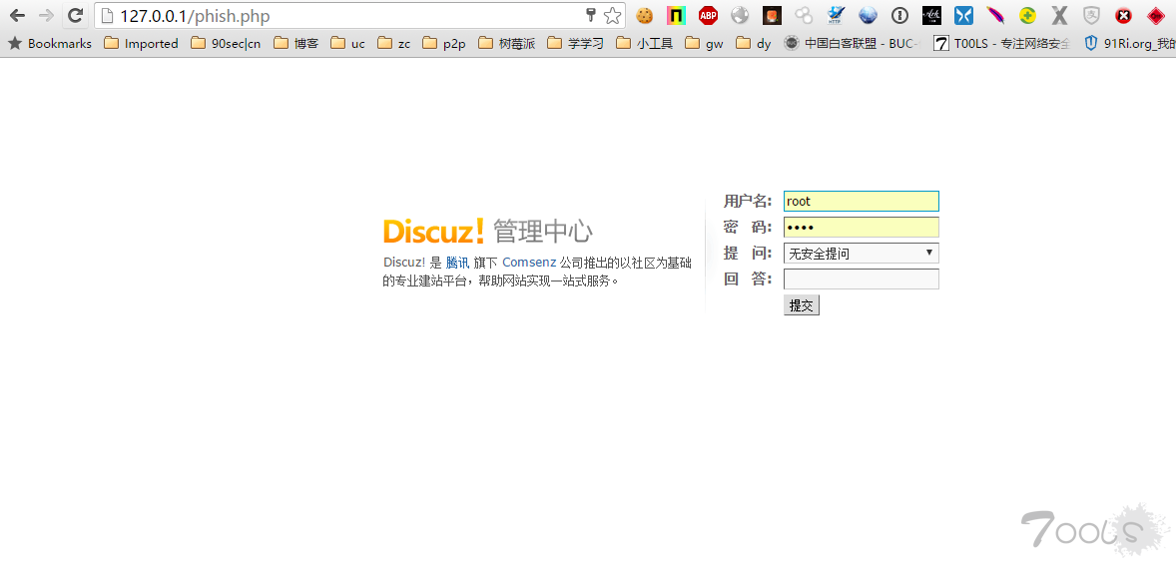This screenshot has height=563, width=1176.
Task: Expand the 树莓派 bookmarks folder
Action: [x=506, y=44]
